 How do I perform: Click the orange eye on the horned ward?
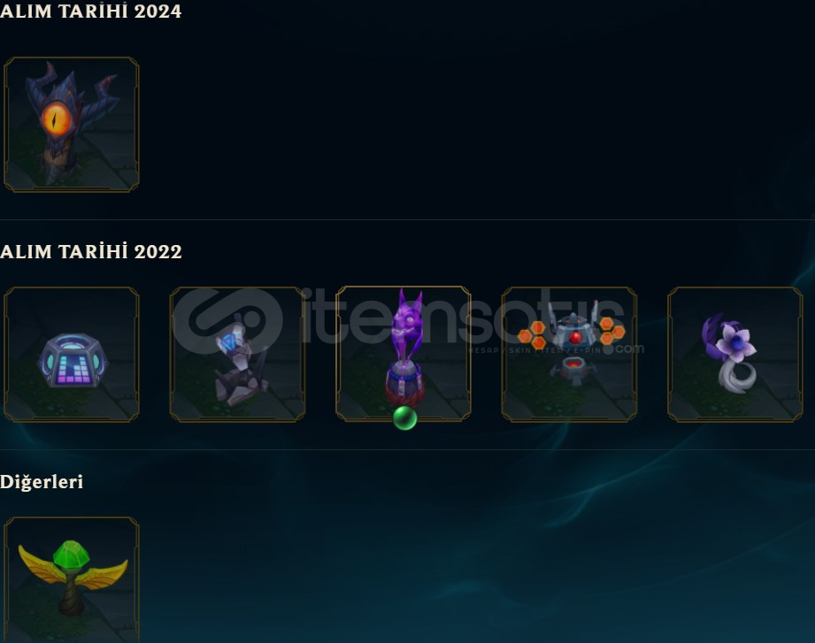coord(58,118)
